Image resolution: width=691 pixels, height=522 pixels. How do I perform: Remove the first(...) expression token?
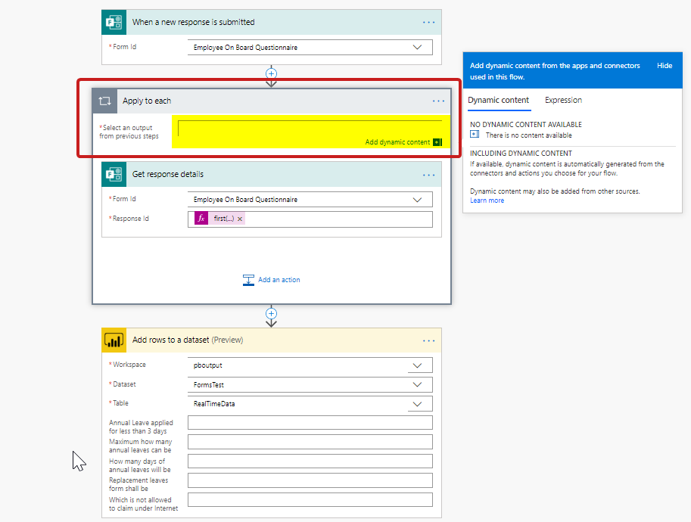coord(240,219)
